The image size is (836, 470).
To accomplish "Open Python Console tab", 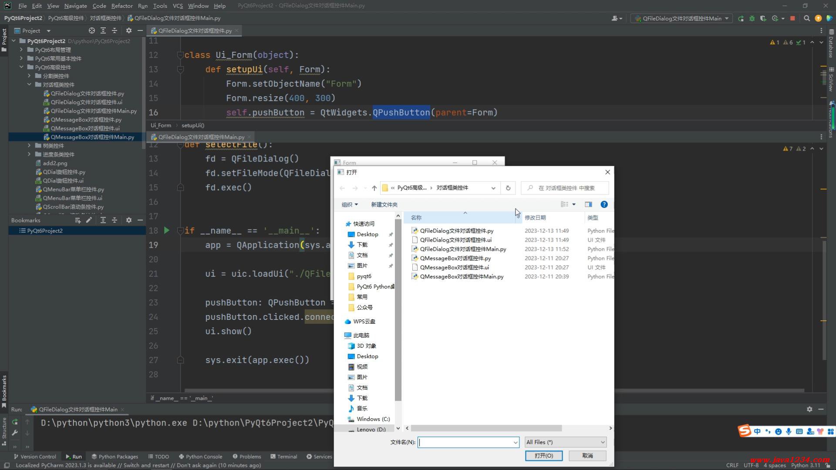I will (200, 457).
